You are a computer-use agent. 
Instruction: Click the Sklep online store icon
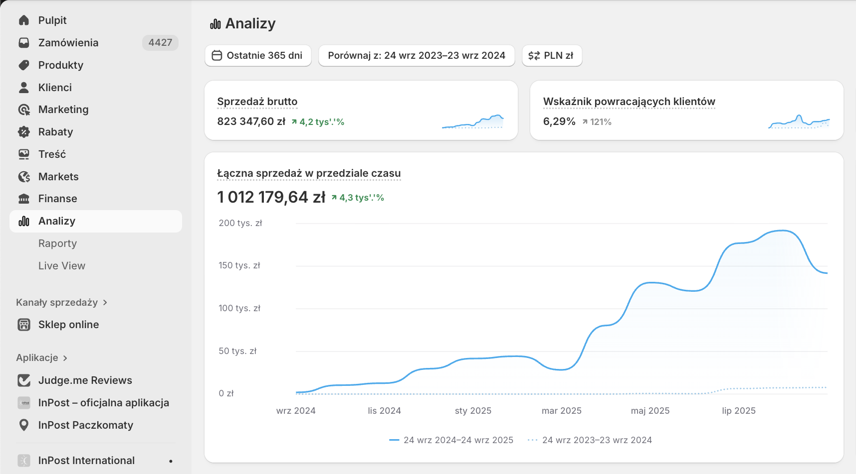point(24,325)
